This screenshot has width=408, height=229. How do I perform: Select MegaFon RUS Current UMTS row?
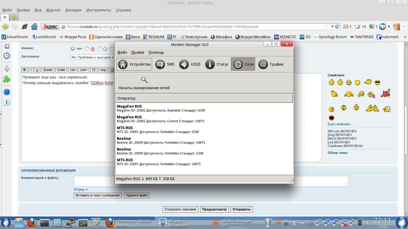pyautogui.click(x=204, y=119)
